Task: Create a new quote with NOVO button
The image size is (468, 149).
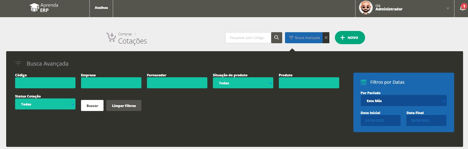Action: 350,38
